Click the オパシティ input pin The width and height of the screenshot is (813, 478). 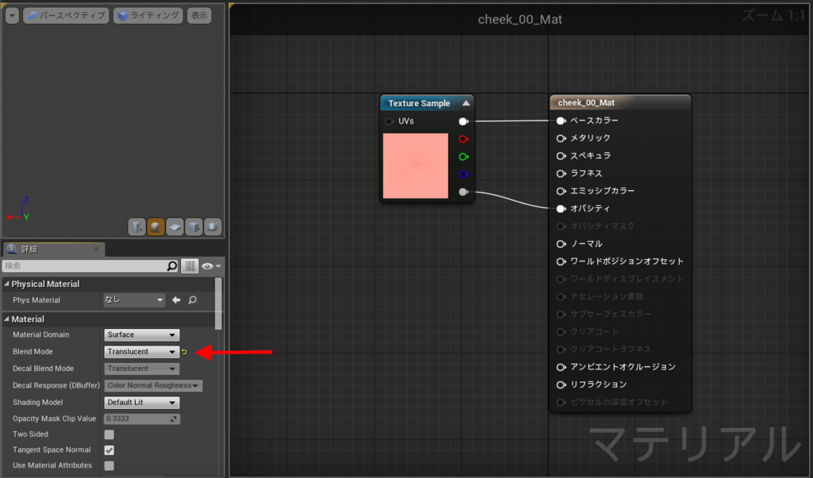[x=561, y=208]
